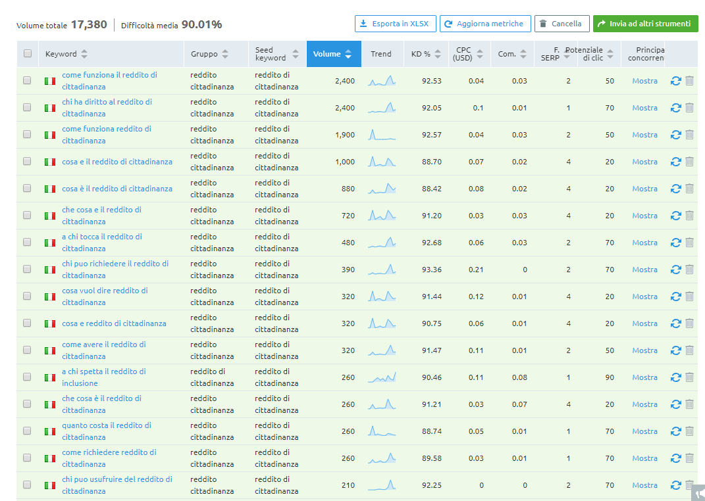The width and height of the screenshot is (705, 501).
Task: Click Italian flag beside 'a chi tocca il reddito'
Action: 50,243
